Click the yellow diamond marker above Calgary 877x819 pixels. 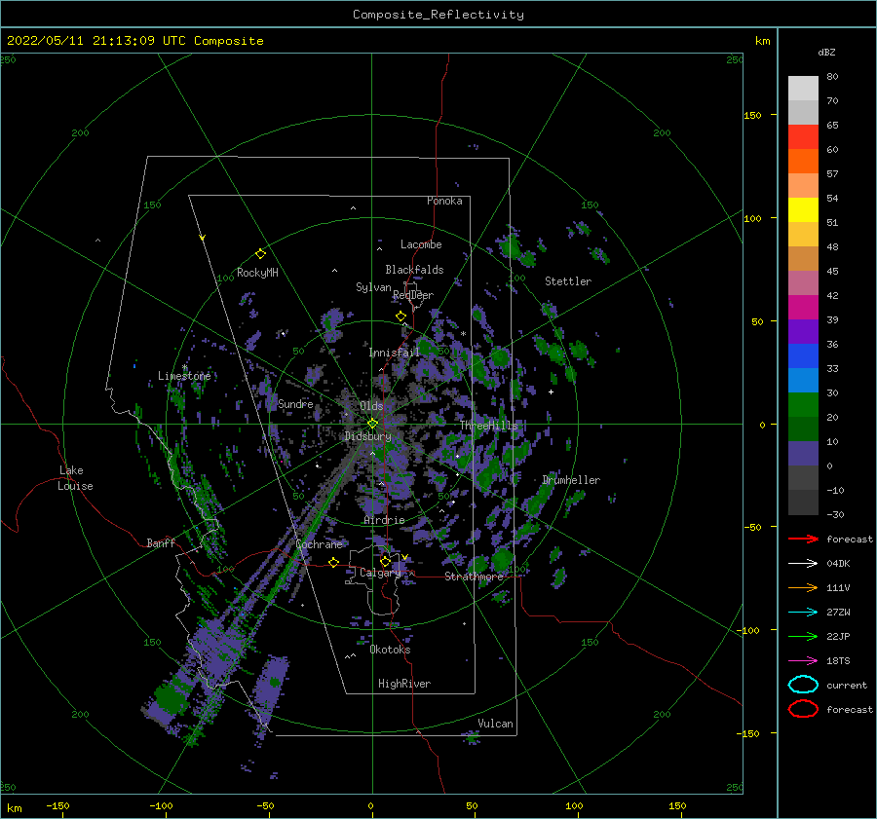[385, 561]
